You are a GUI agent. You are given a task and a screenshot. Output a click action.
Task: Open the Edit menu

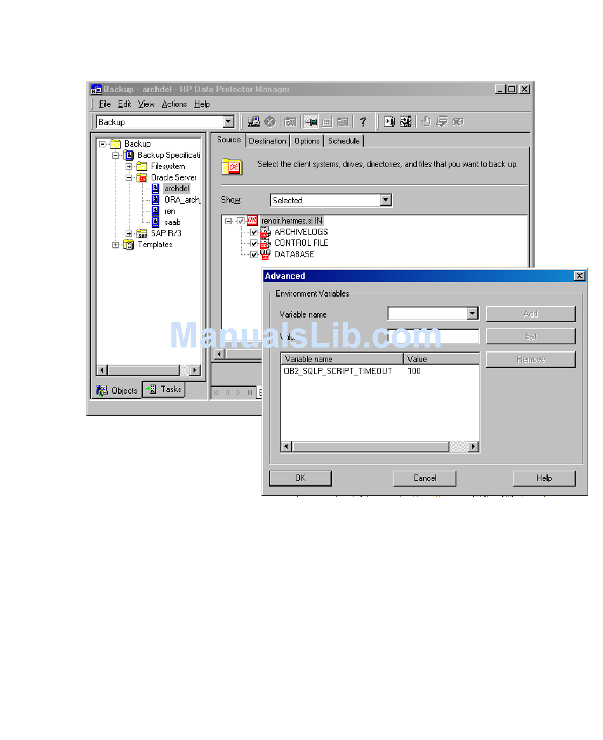(124, 104)
